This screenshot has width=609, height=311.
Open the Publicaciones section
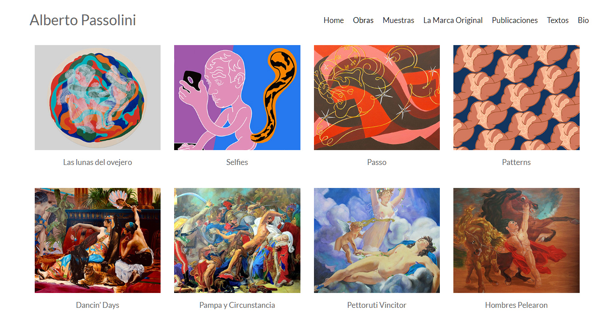pyautogui.click(x=515, y=20)
